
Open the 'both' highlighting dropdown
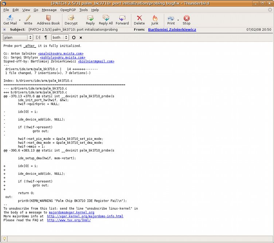click(60, 37)
